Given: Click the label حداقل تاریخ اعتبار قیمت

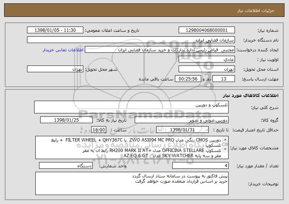Looking at the screenshot, I should coord(255,130).
